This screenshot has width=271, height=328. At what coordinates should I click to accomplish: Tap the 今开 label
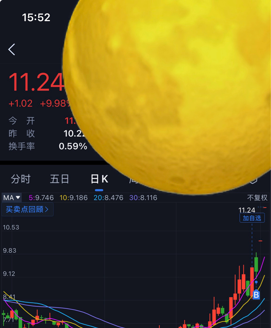click(21, 121)
